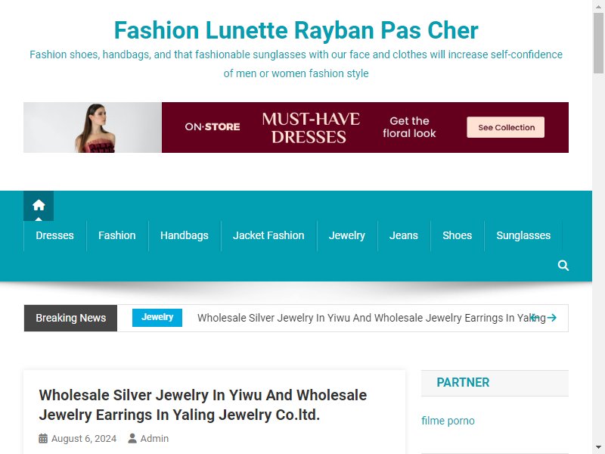Click the next arrow in Breaking News ticker

(x=552, y=318)
